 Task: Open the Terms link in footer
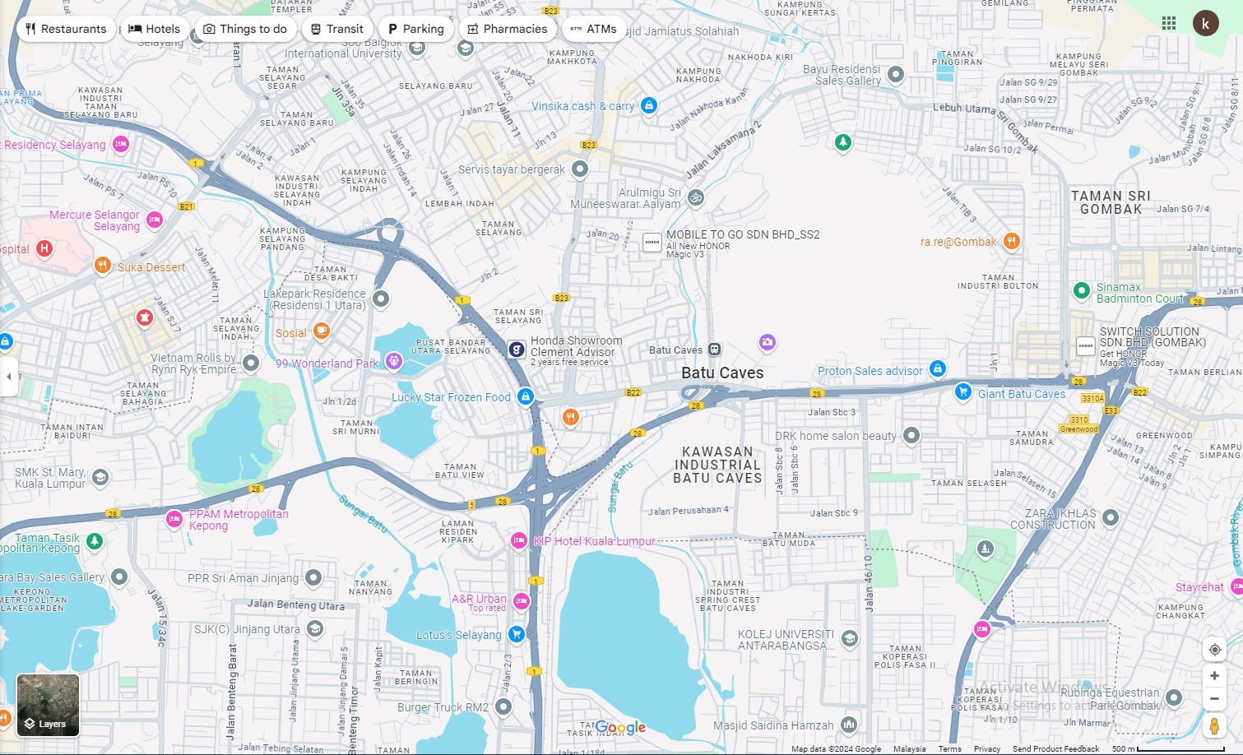[949, 749]
